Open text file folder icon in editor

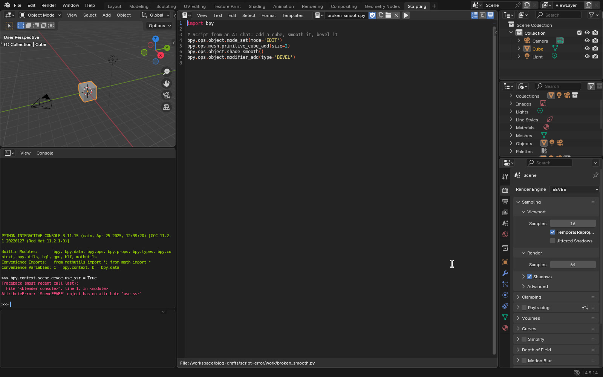click(x=388, y=15)
